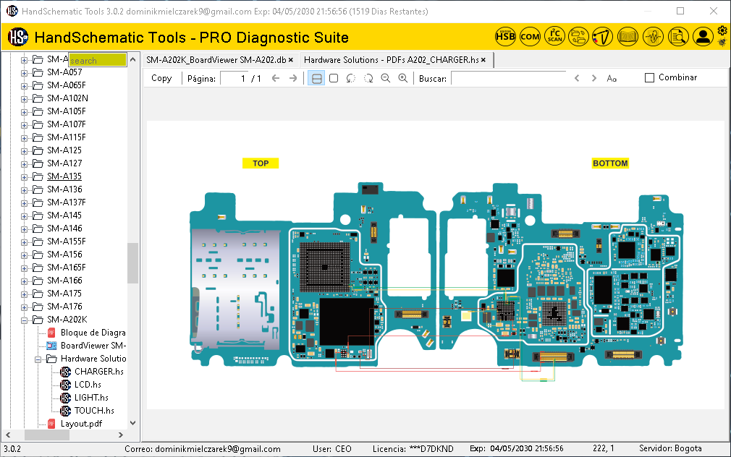Open BoardViewer SM- entry in tree

(x=93, y=345)
